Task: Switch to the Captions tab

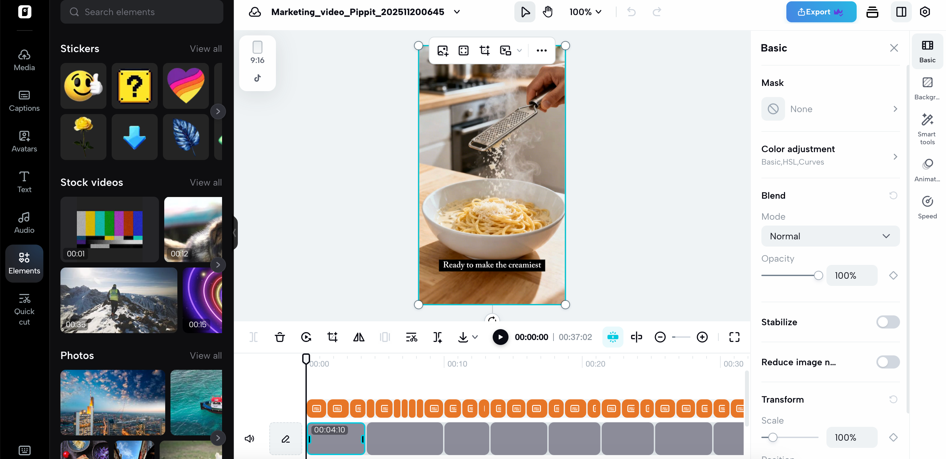Action: coord(24,100)
